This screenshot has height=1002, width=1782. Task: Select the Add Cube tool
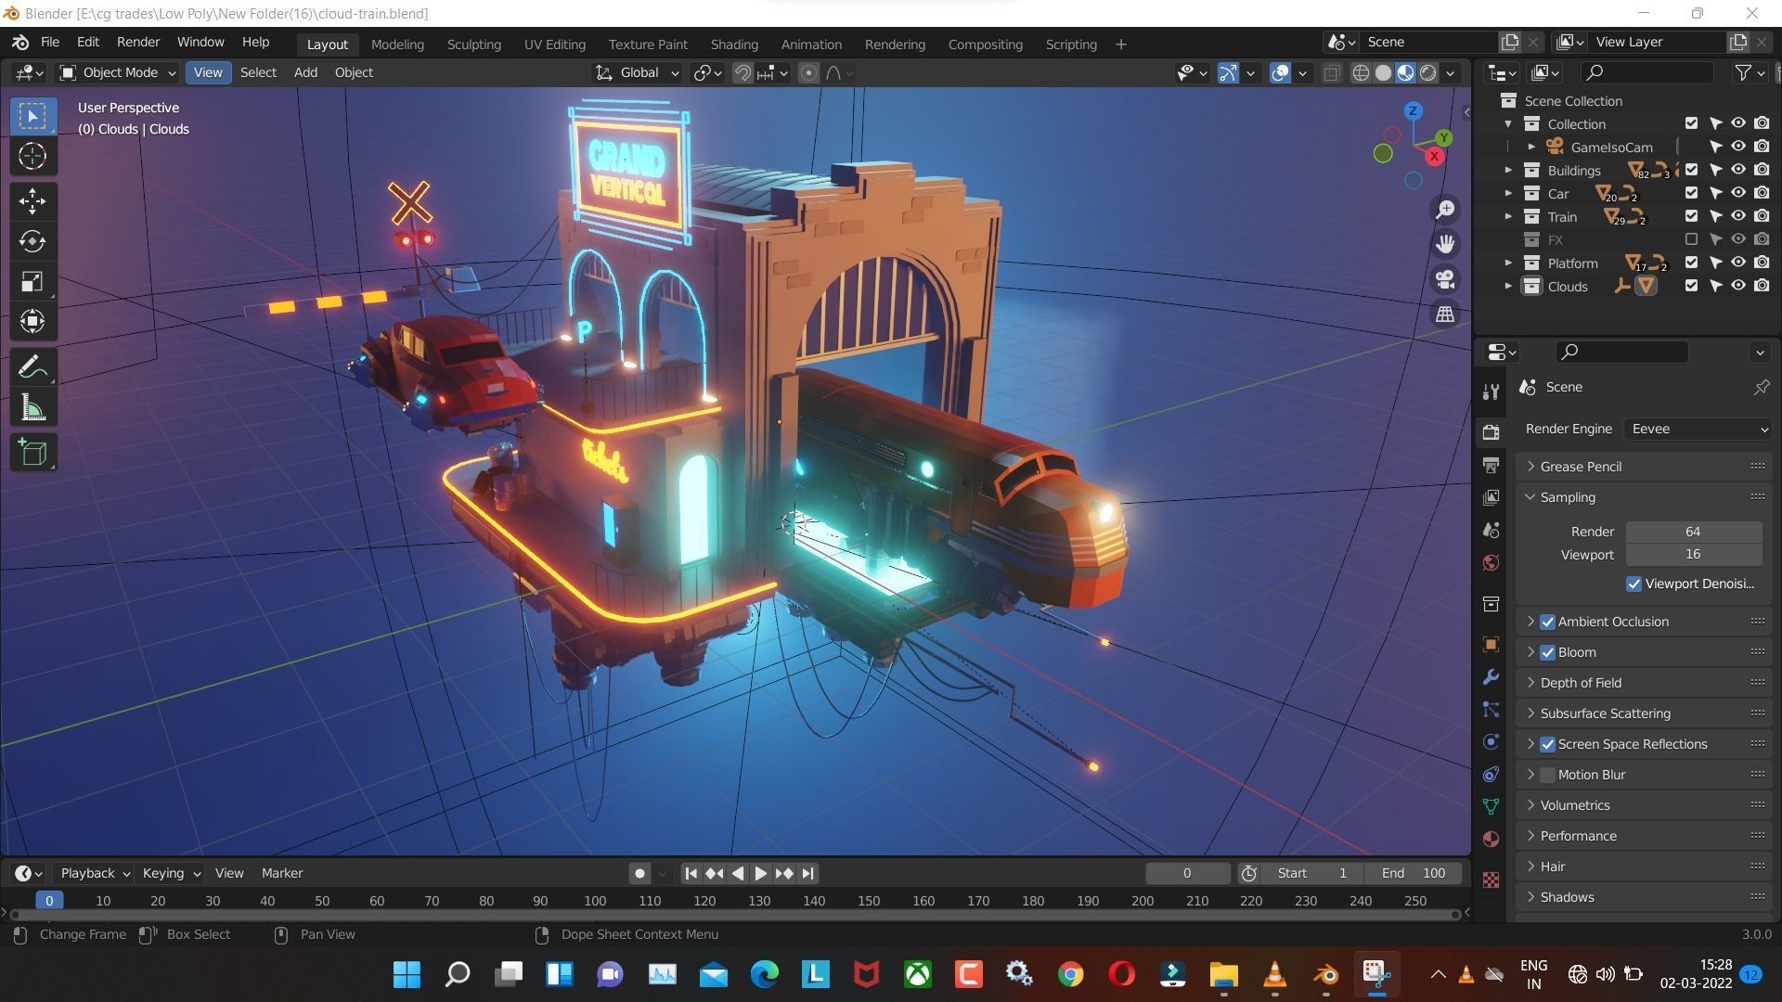[x=32, y=453]
